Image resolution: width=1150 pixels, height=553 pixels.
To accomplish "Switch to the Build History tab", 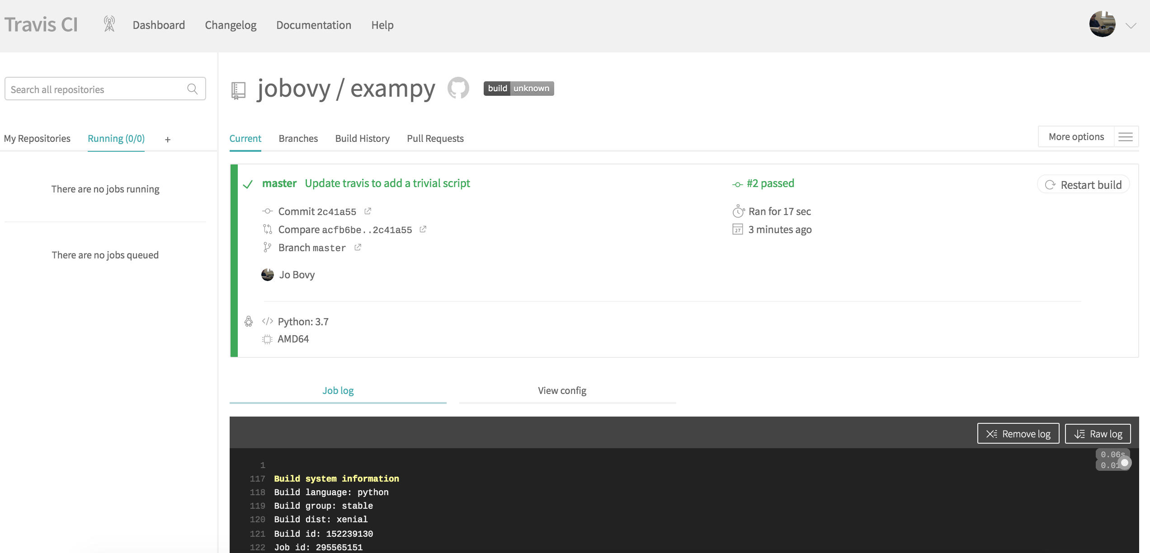I will (362, 137).
